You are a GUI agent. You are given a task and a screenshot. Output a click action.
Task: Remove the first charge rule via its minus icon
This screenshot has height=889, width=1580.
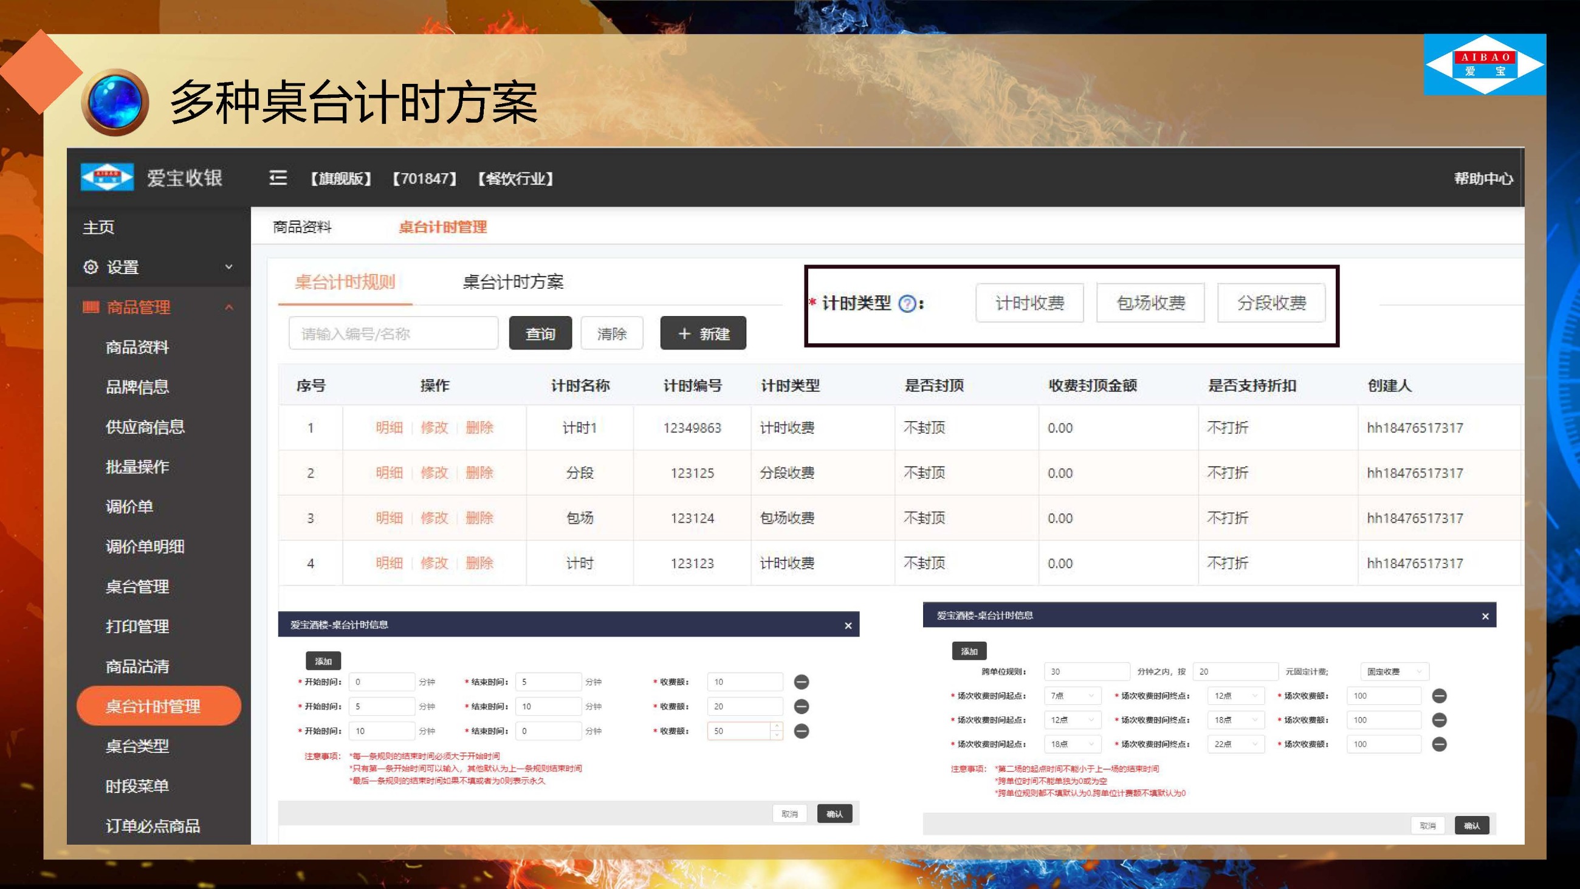point(801,682)
